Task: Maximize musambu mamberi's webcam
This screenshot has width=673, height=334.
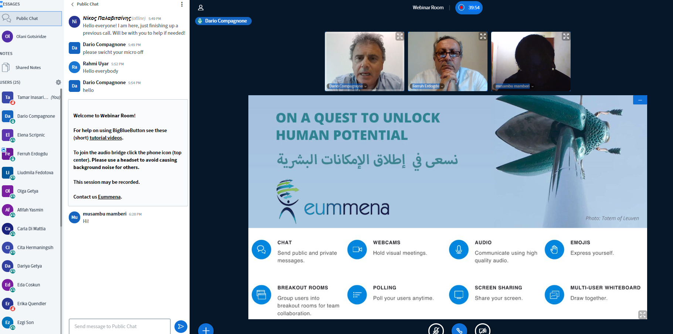Action: click(x=566, y=36)
